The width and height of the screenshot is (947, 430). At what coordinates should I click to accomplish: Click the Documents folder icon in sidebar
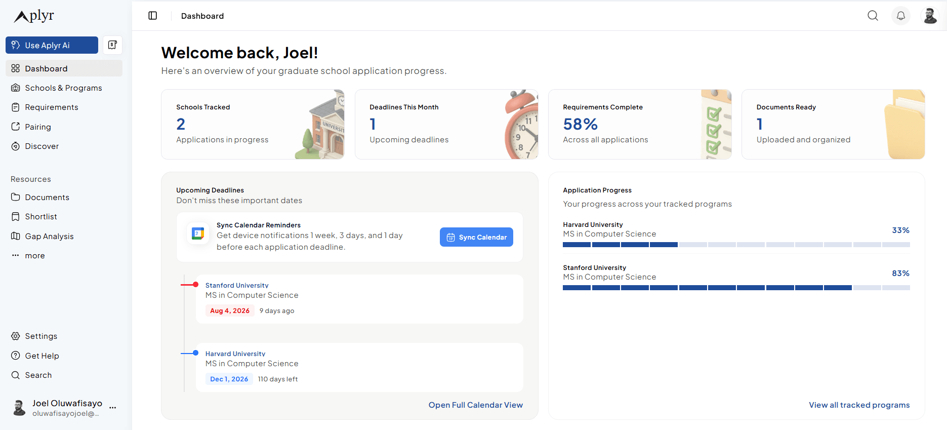[16, 197]
